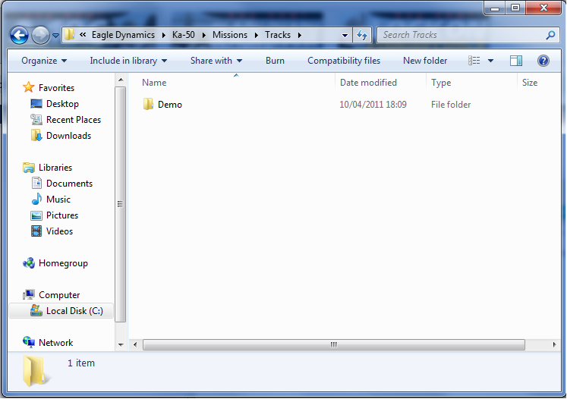Click the Recent Places icon

36,120
